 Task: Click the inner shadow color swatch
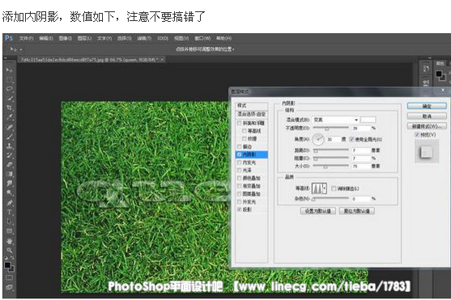[x=368, y=120]
